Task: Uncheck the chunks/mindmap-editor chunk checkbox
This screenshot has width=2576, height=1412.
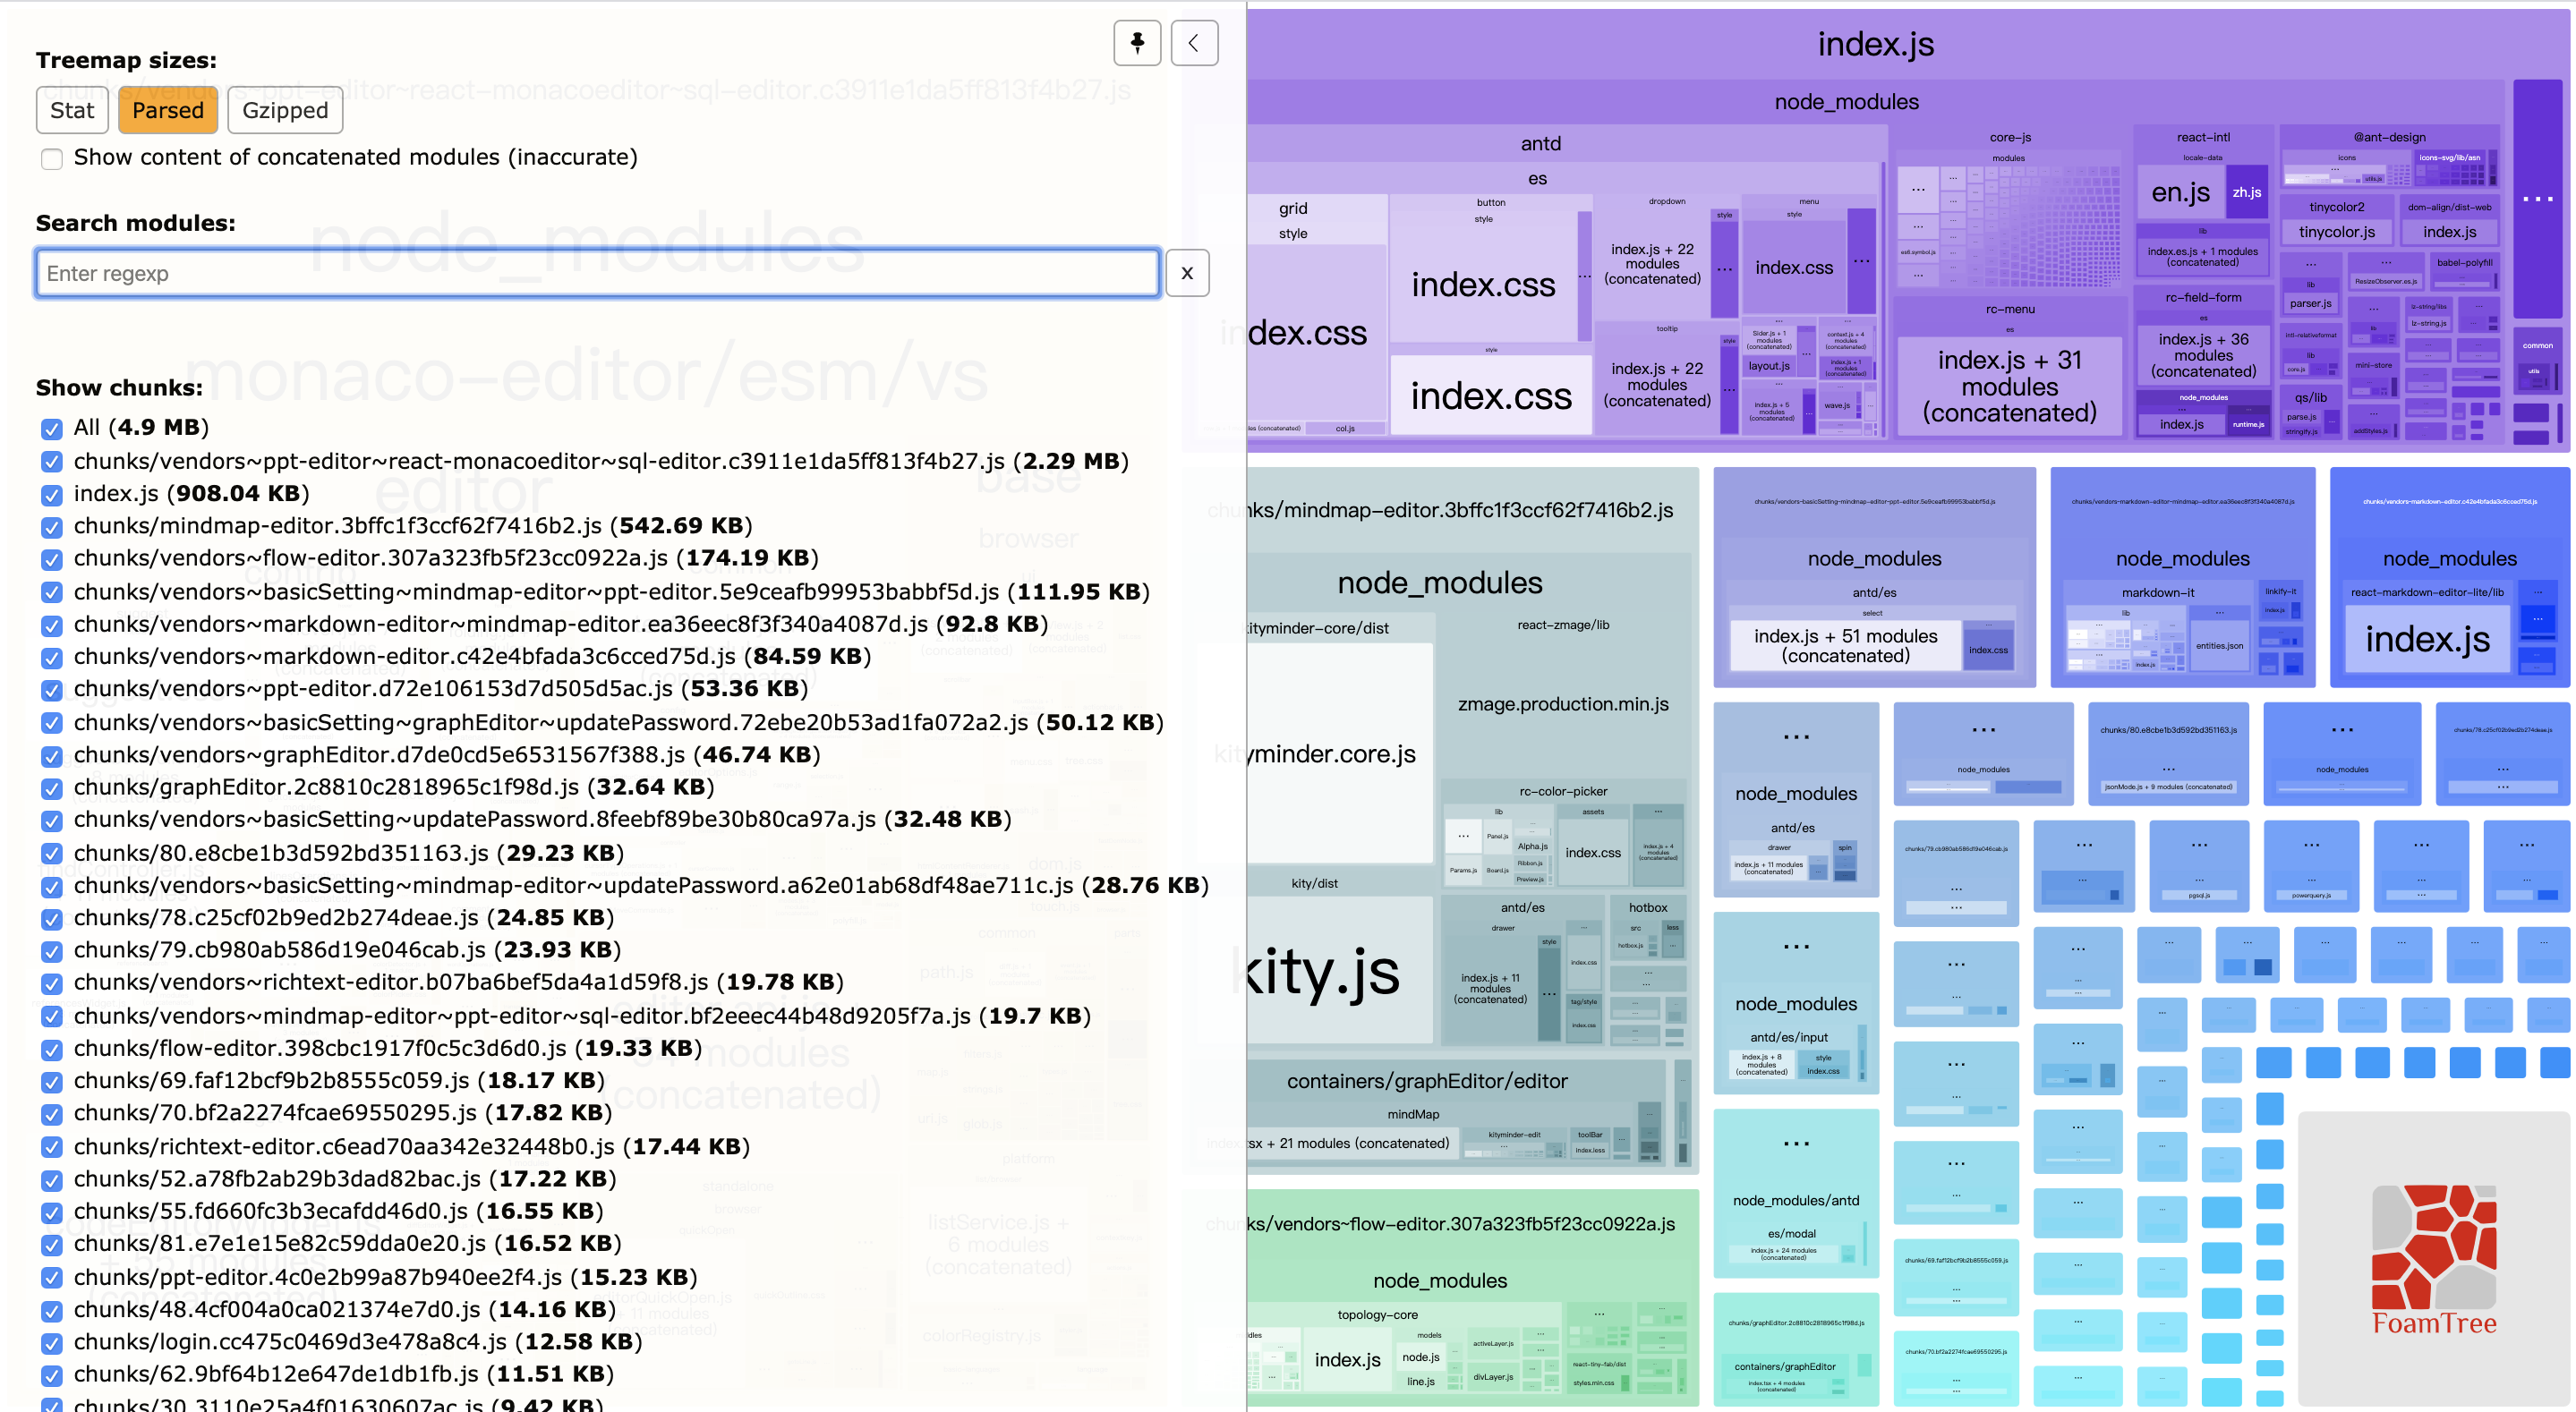Action: click(x=52, y=527)
